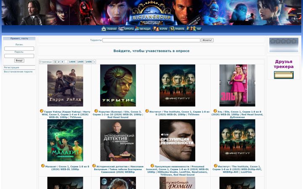This screenshot has height=189, width=303.
Task: Open the Малахит poster thumbnail
Action: click(65, 140)
